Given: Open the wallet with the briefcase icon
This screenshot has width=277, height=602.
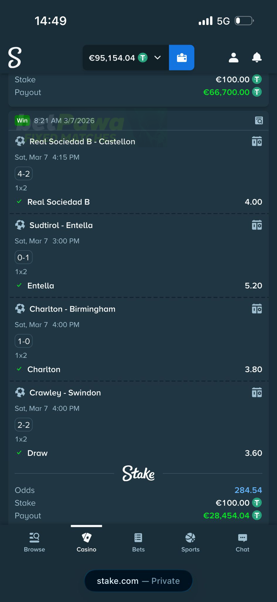Looking at the screenshot, I should tap(181, 58).
